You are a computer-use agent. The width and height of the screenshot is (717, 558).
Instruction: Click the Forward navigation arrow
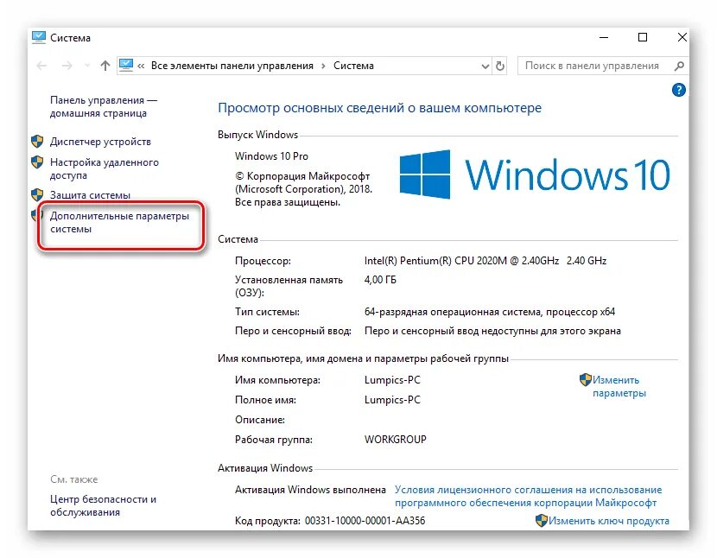[67, 66]
